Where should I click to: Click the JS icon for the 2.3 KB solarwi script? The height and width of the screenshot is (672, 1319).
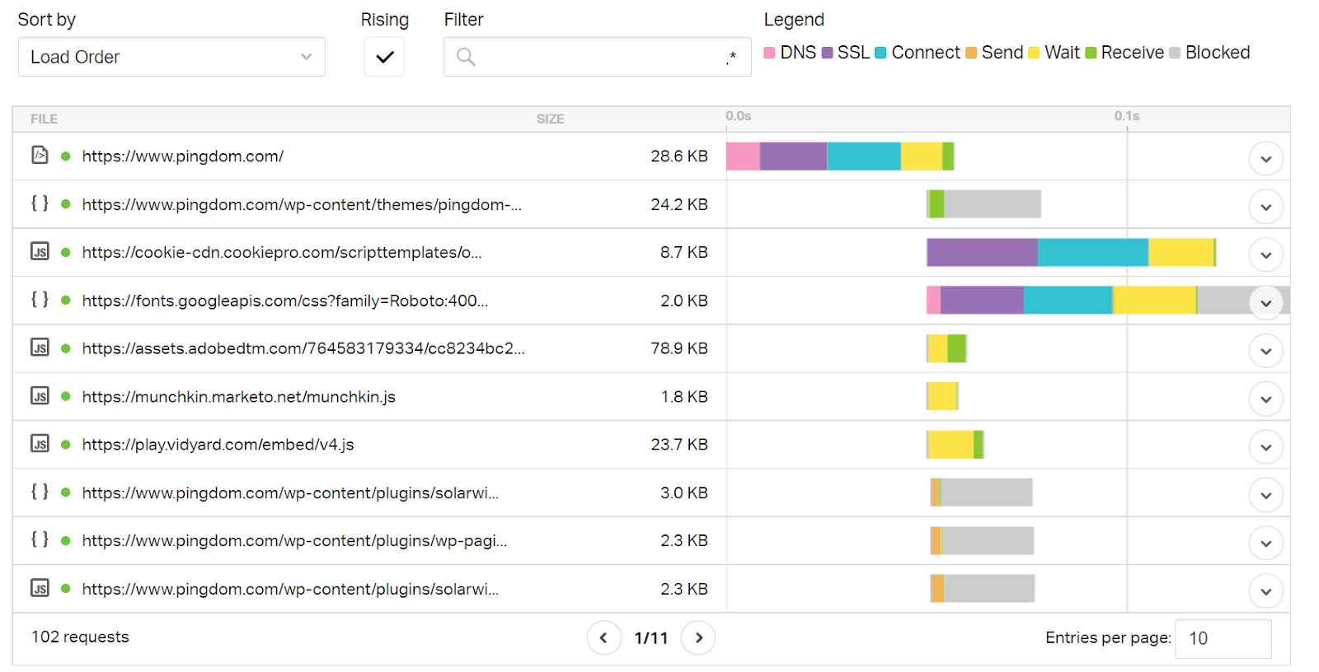(x=40, y=588)
